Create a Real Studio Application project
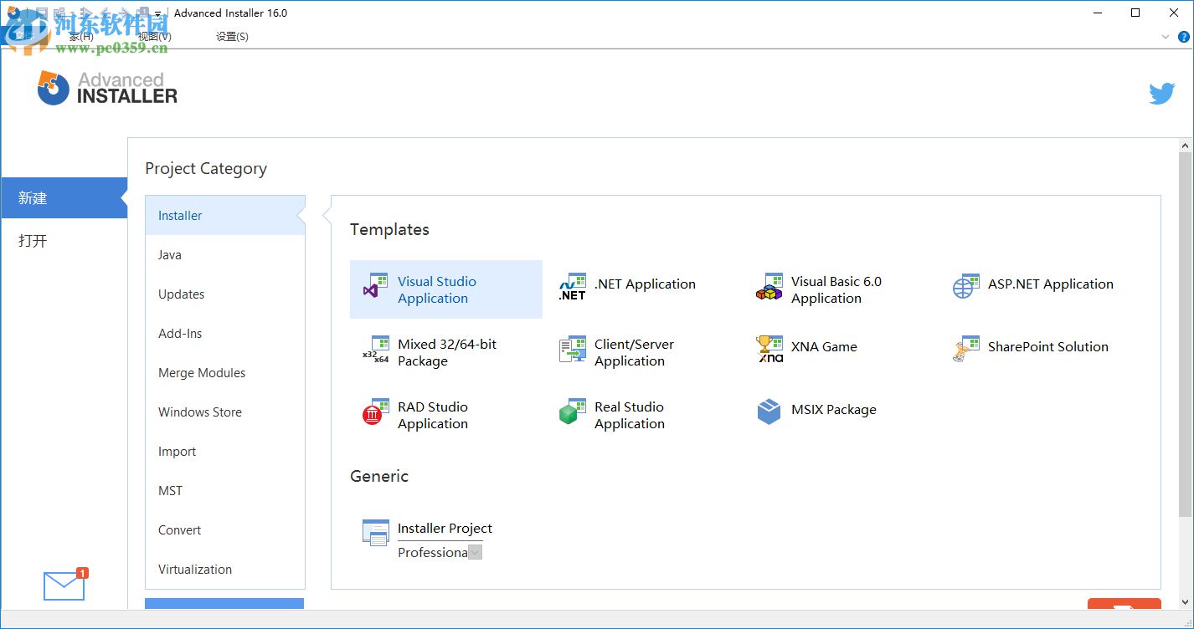Image resolution: width=1194 pixels, height=629 pixels. (x=616, y=415)
